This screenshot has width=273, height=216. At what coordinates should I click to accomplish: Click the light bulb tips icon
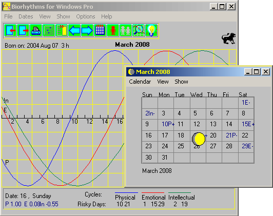click(151, 30)
